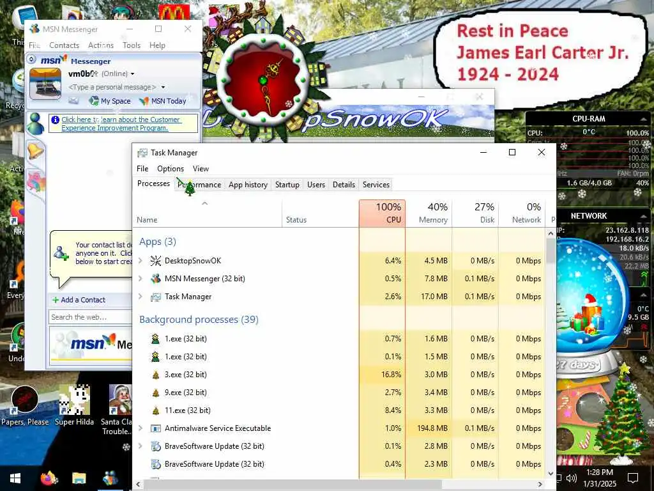Collapse the MSN Messenger header chevron

click(x=31, y=59)
